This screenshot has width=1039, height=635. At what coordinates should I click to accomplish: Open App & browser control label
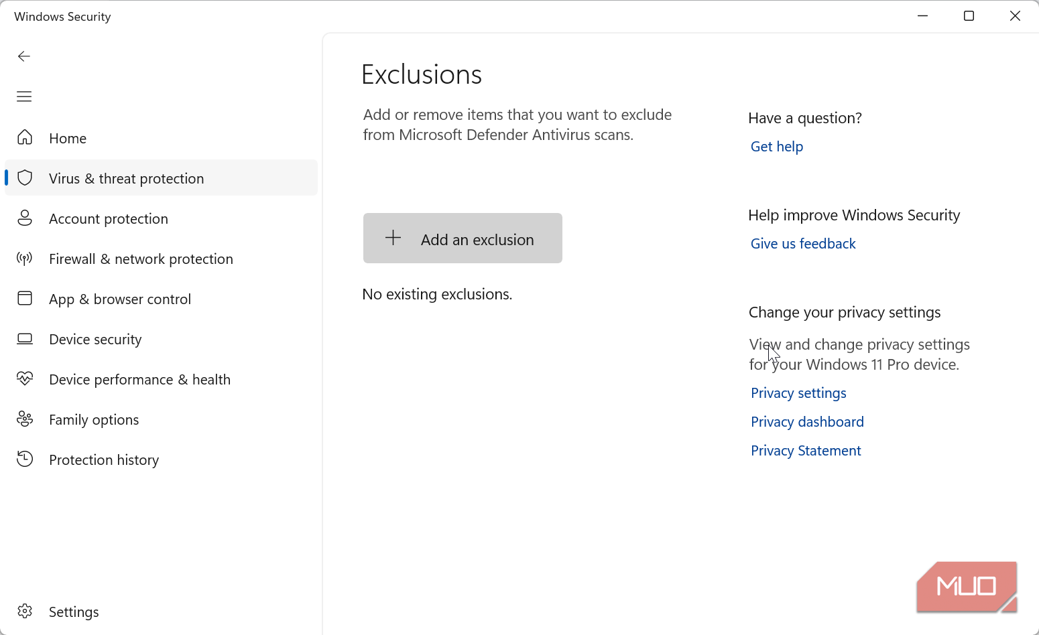tap(120, 299)
